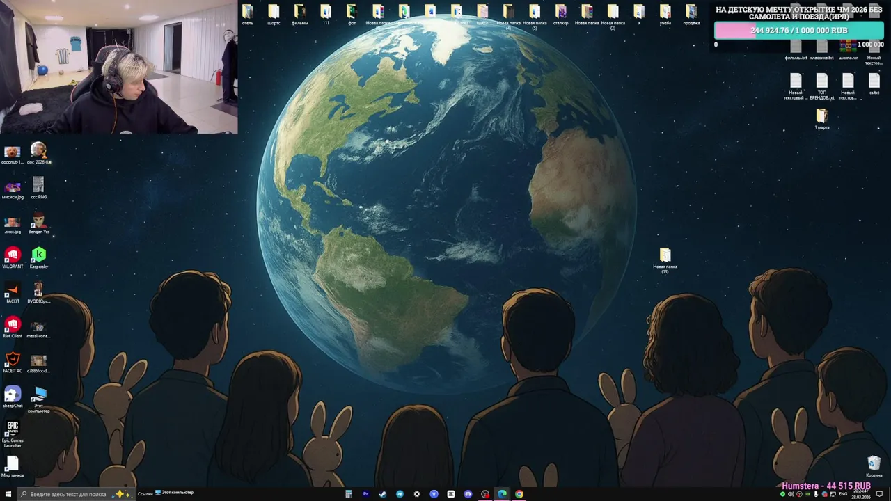Select the c7885fcc image file
This screenshot has height=501, width=891.
click(38, 363)
